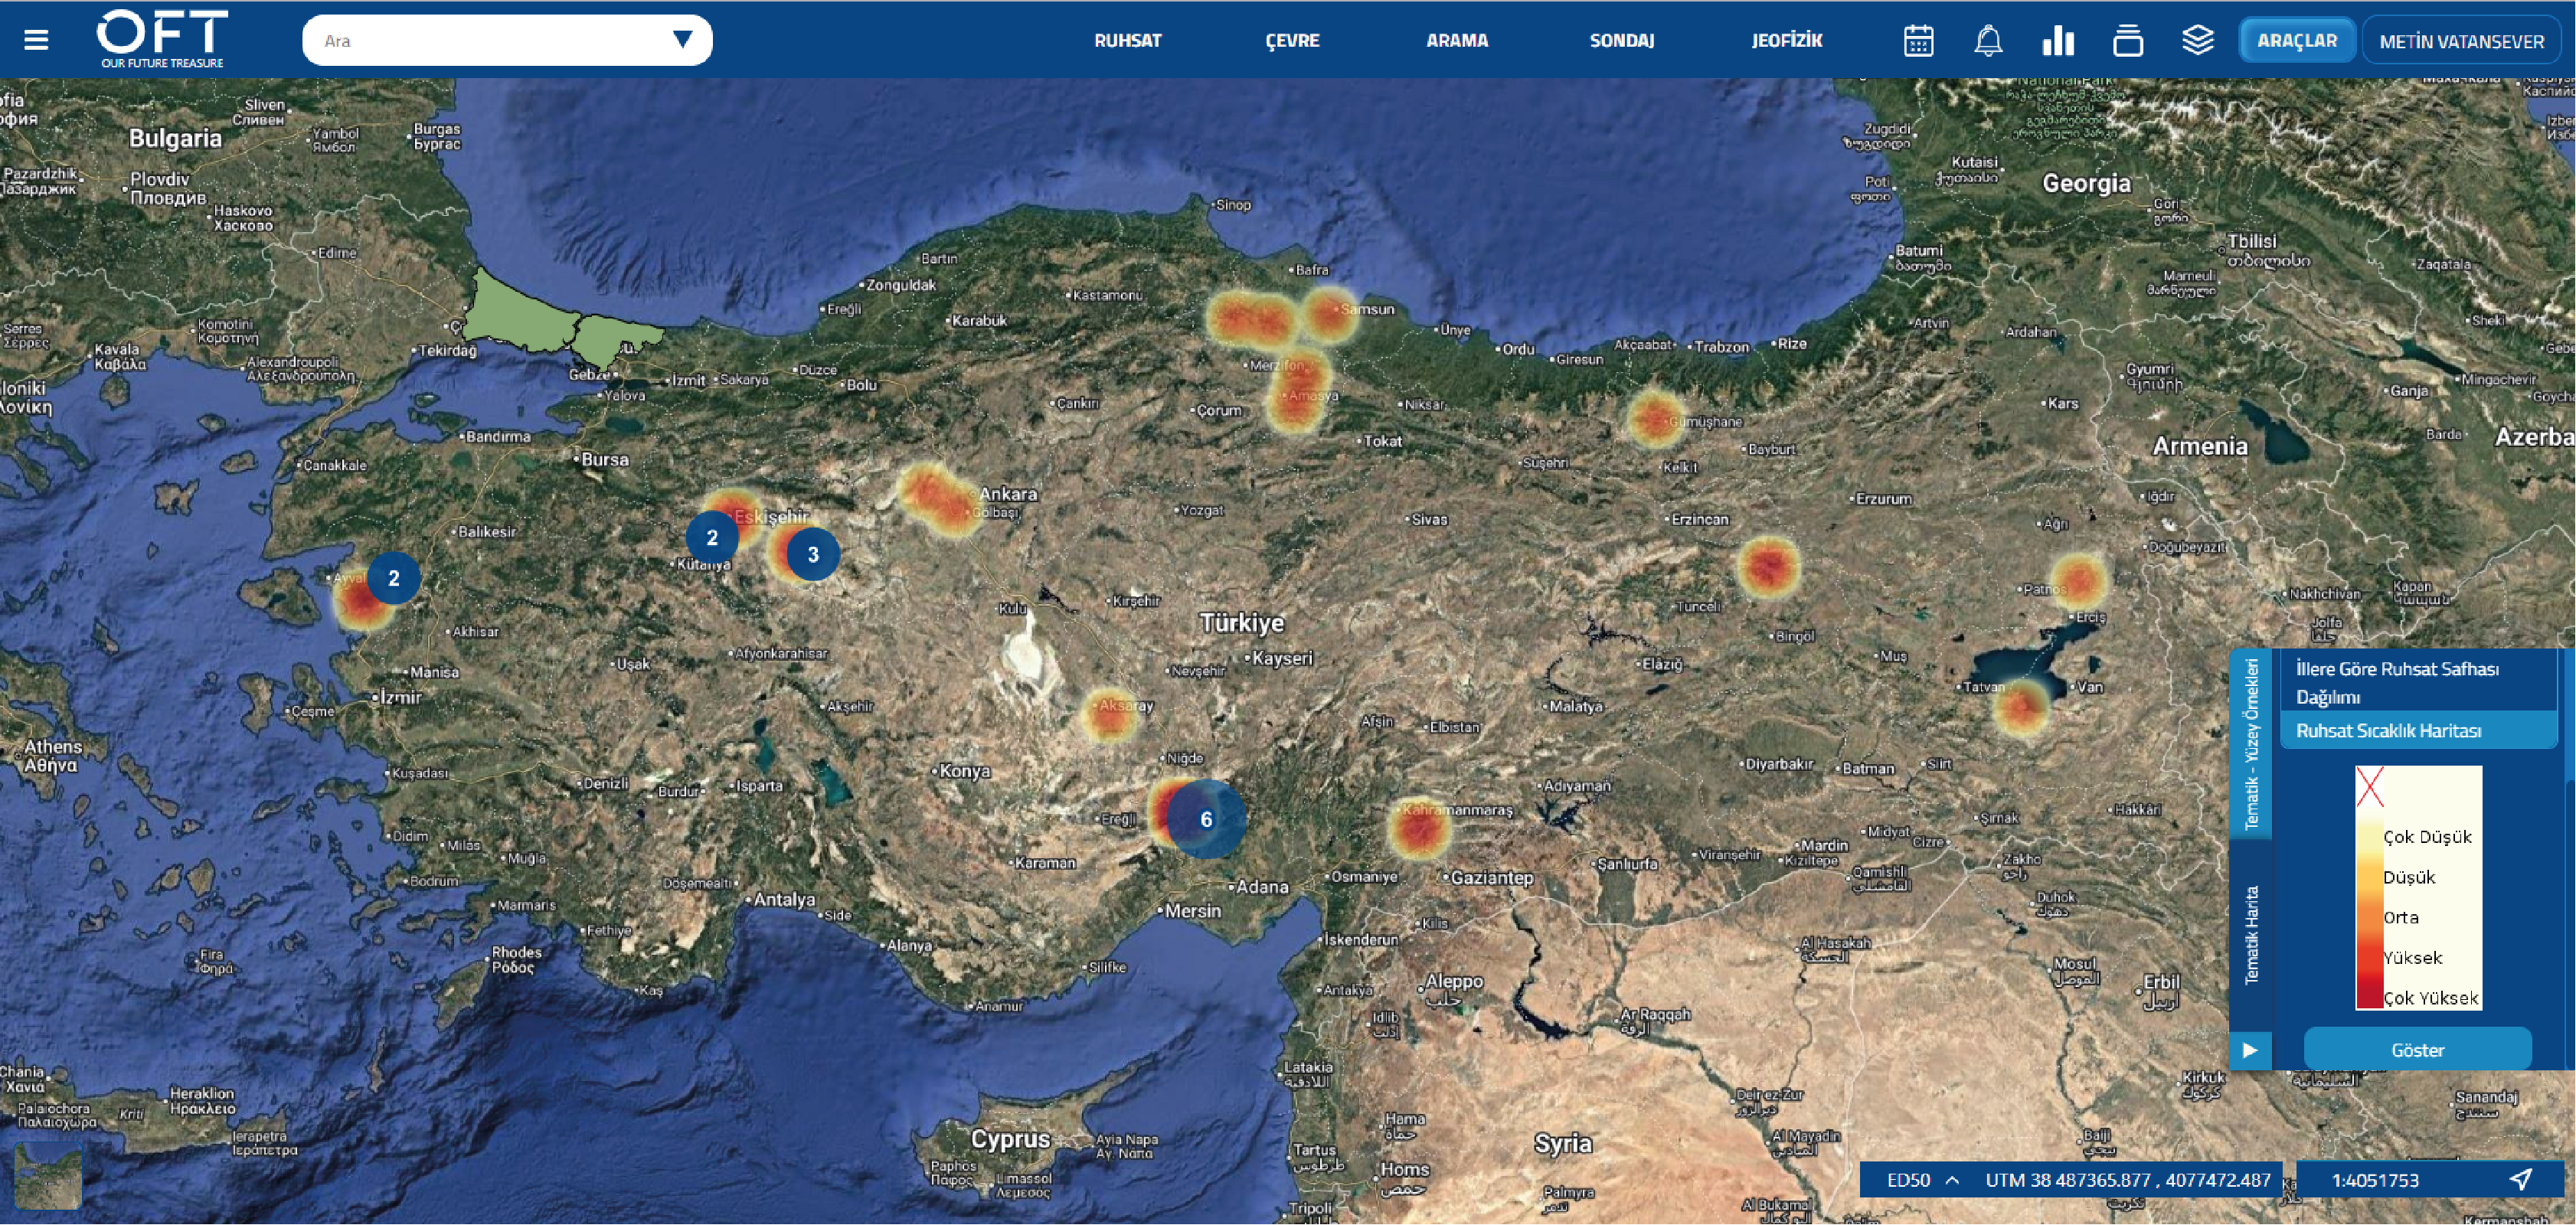Open the METİN VATANSEVER user button
The image size is (2576, 1225).
pyautogui.click(x=2462, y=41)
